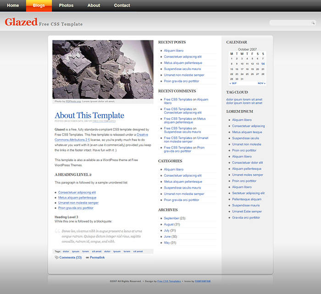Open Urnanet non molestie semper article link
This screenshot has height=294, width=321.
(78, 202)
